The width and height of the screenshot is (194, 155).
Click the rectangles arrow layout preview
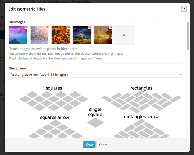pos(141,129)
